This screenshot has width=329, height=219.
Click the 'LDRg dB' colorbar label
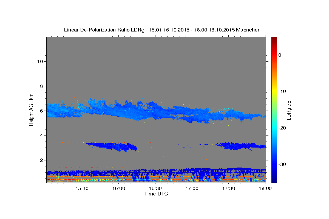289,110
